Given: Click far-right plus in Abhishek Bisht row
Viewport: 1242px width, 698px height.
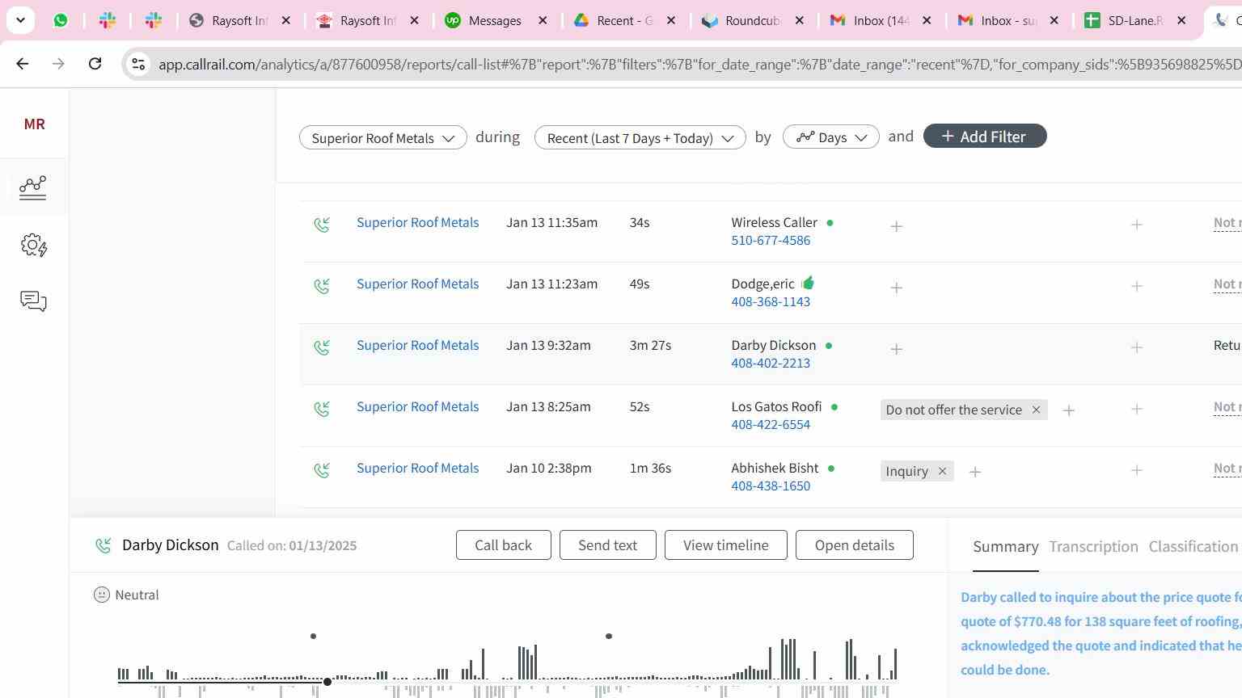Looking at the screenshot, I should coord(1136,470).
